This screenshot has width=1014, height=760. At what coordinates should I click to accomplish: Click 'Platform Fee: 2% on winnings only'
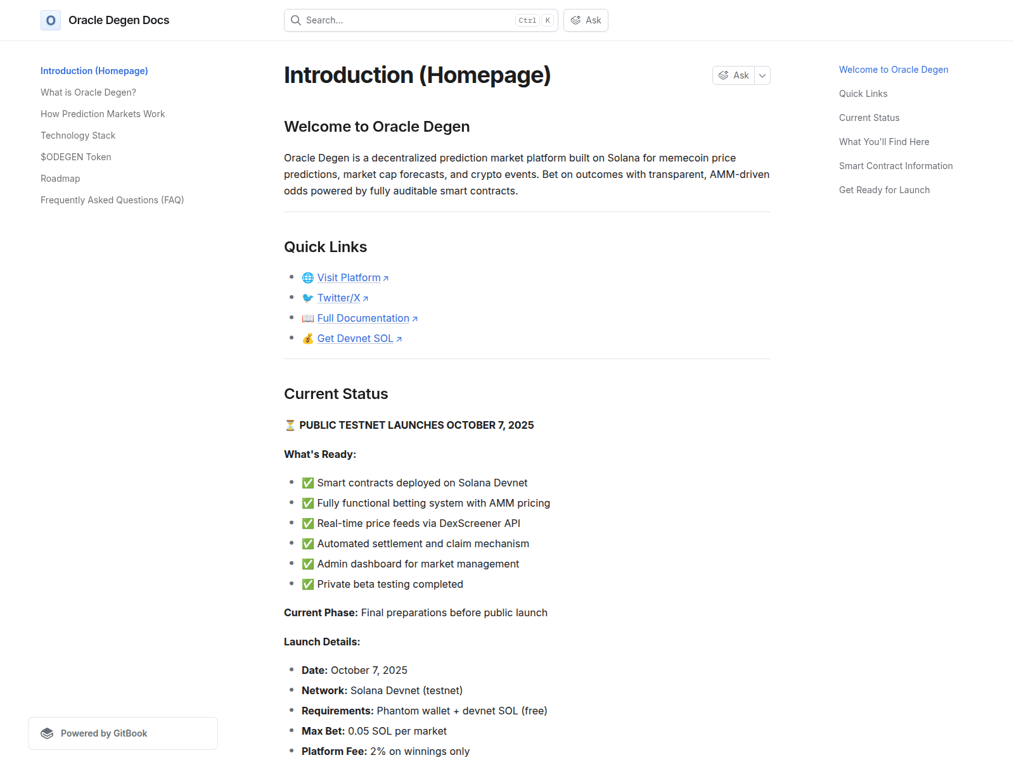pos(385,751)
